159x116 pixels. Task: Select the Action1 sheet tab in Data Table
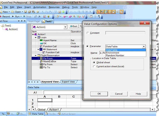click(x=54, y=110)
